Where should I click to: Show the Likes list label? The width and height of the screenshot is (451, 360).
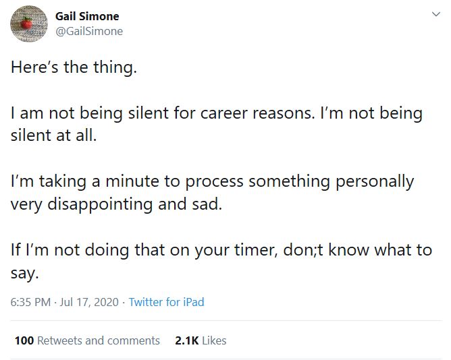(x=214, y=340)
